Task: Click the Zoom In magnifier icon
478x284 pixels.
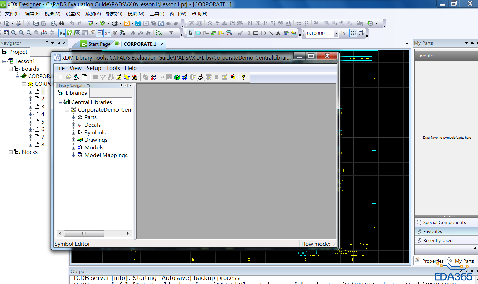Action: [14, 33]
